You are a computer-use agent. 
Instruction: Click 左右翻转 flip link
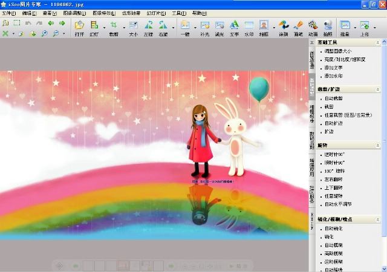(x=333, y=180)
